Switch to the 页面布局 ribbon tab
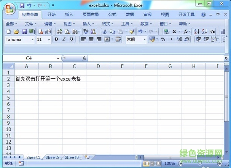Viewport: 231px width, 168px height. click(x=91, y=14)
